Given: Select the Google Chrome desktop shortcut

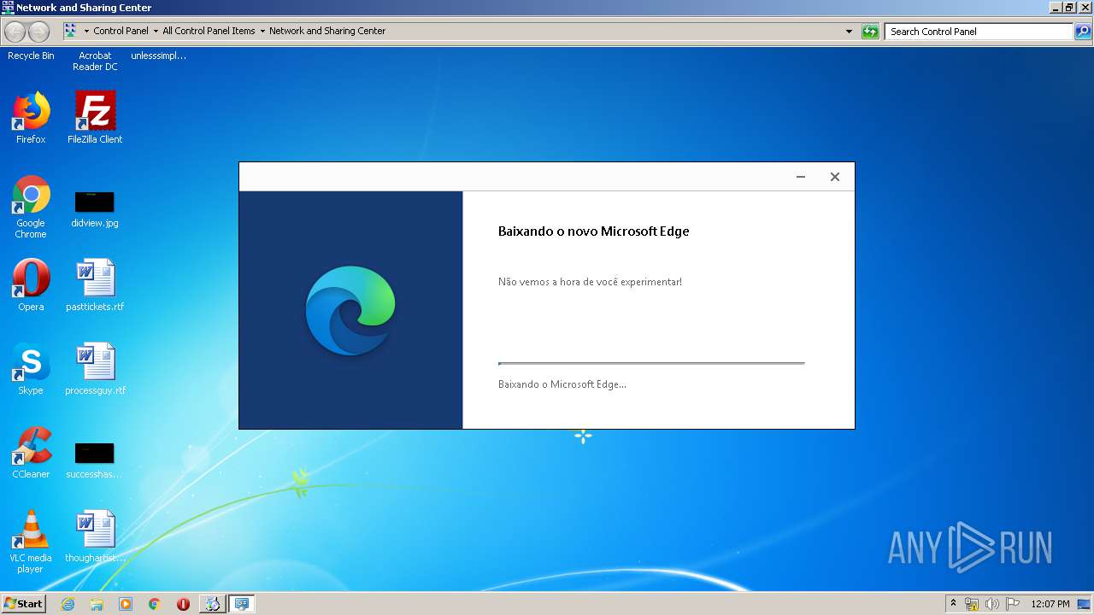Looking at the screenshot, I should [31, 207].
